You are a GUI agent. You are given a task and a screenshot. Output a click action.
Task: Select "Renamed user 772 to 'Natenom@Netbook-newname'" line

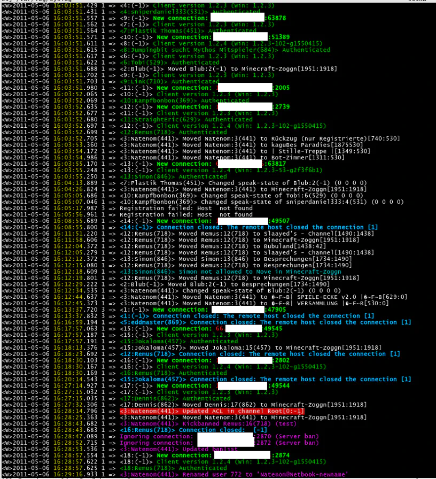(x=234, y=474)
